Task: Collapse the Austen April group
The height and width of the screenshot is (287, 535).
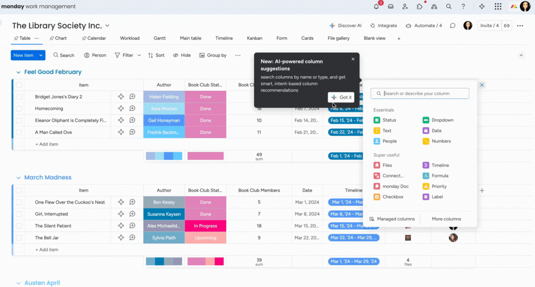Action: [x=18, y=283]
